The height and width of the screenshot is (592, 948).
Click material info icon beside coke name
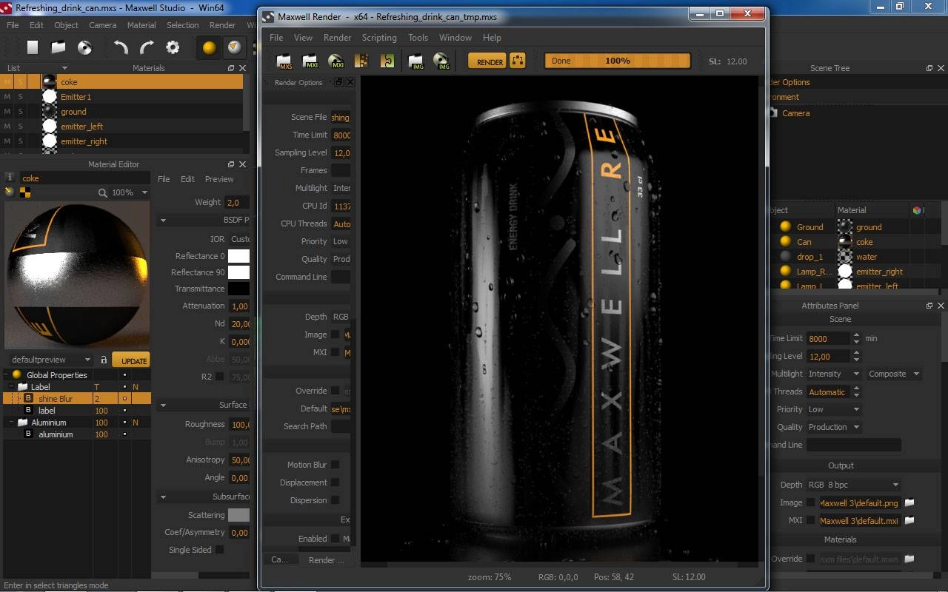10,178
